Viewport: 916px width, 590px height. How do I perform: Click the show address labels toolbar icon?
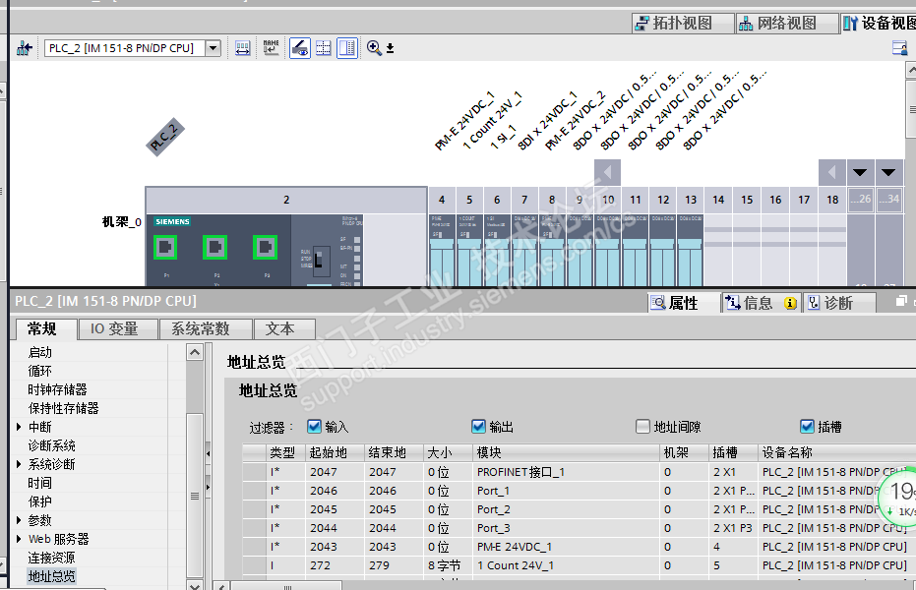242,48
